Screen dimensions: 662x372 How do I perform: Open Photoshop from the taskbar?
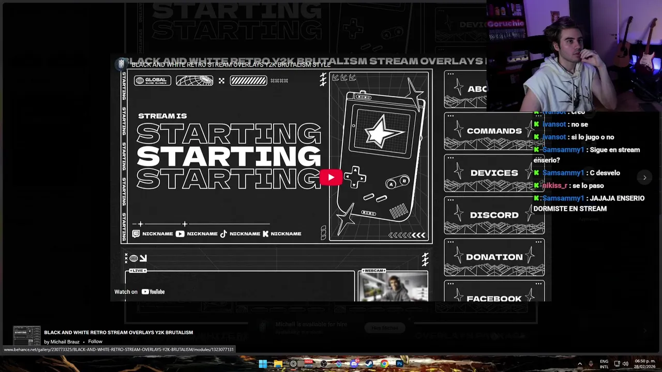pyautogui.click(x=400, y=364)
